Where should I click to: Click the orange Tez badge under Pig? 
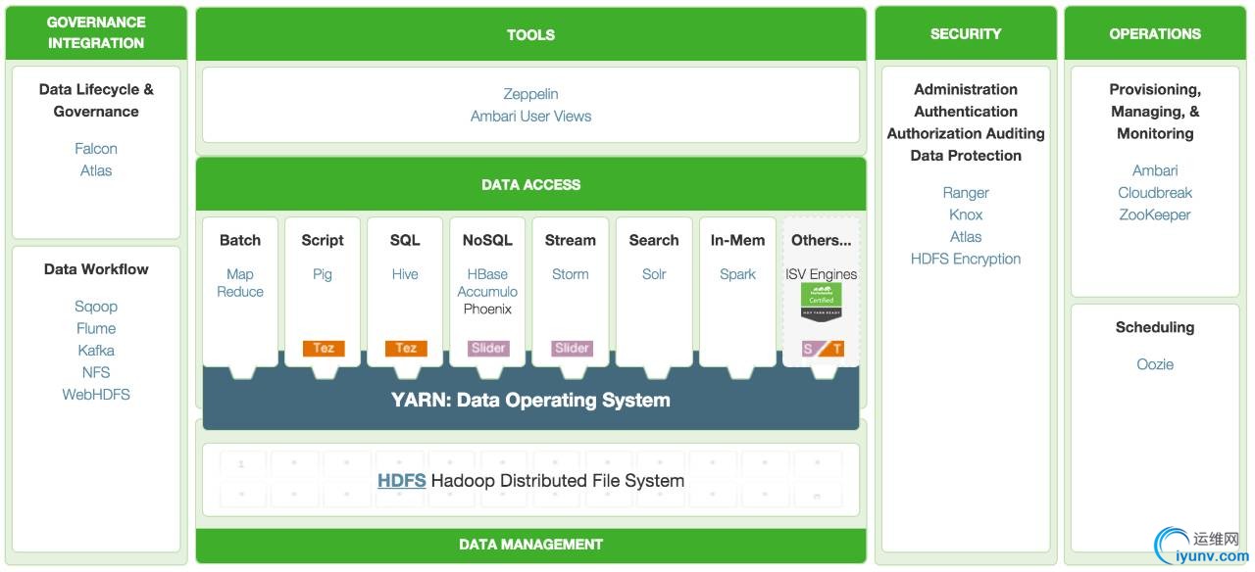tap(324, 348)
